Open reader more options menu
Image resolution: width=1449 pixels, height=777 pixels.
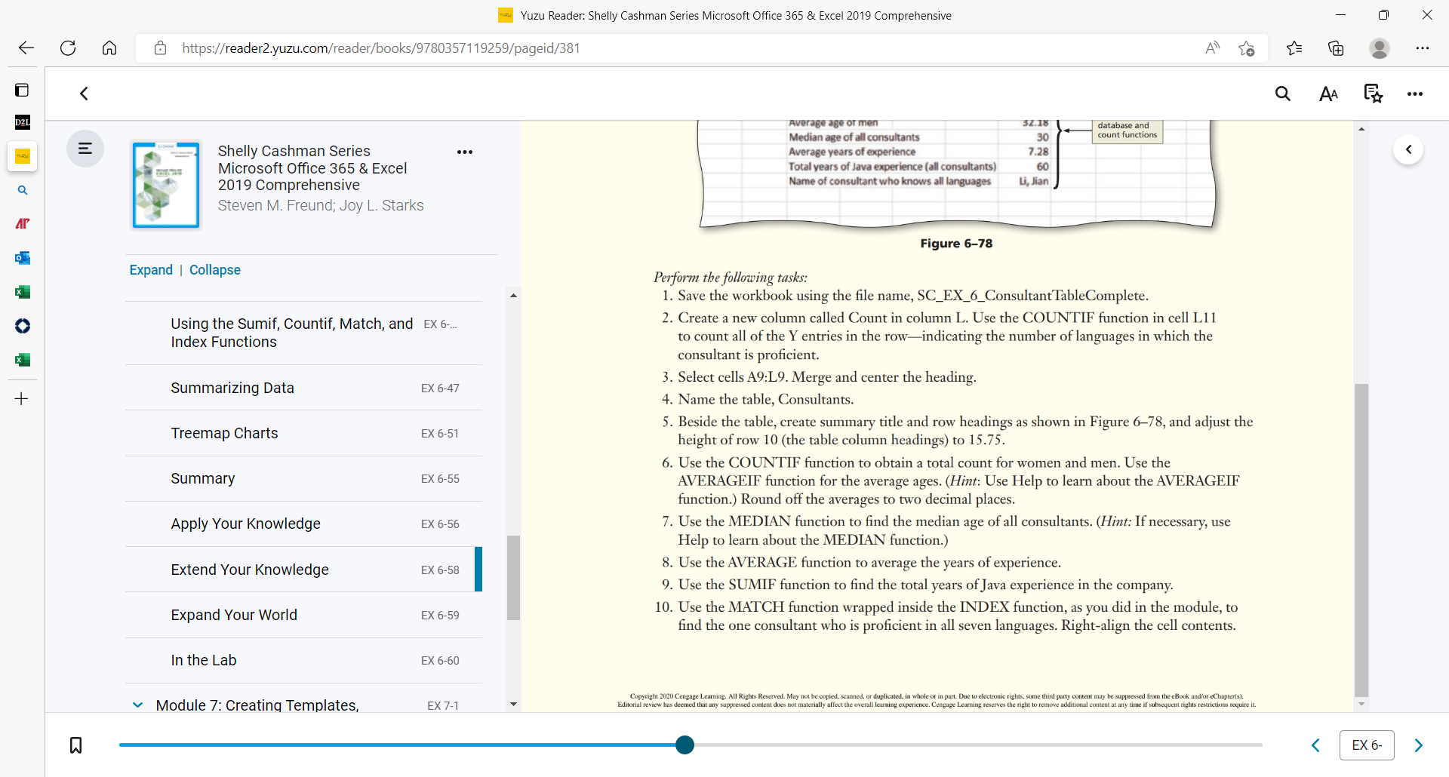[x=1415, y=94]
